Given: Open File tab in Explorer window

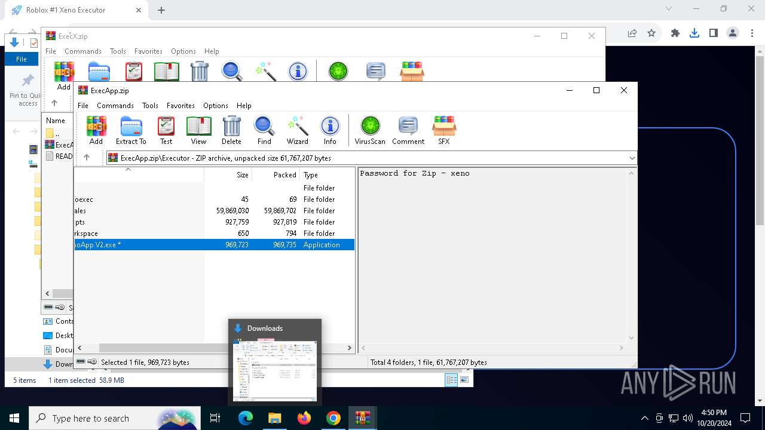Looking at the screenshot, I should pyautogui.click(x=21, y=59).
